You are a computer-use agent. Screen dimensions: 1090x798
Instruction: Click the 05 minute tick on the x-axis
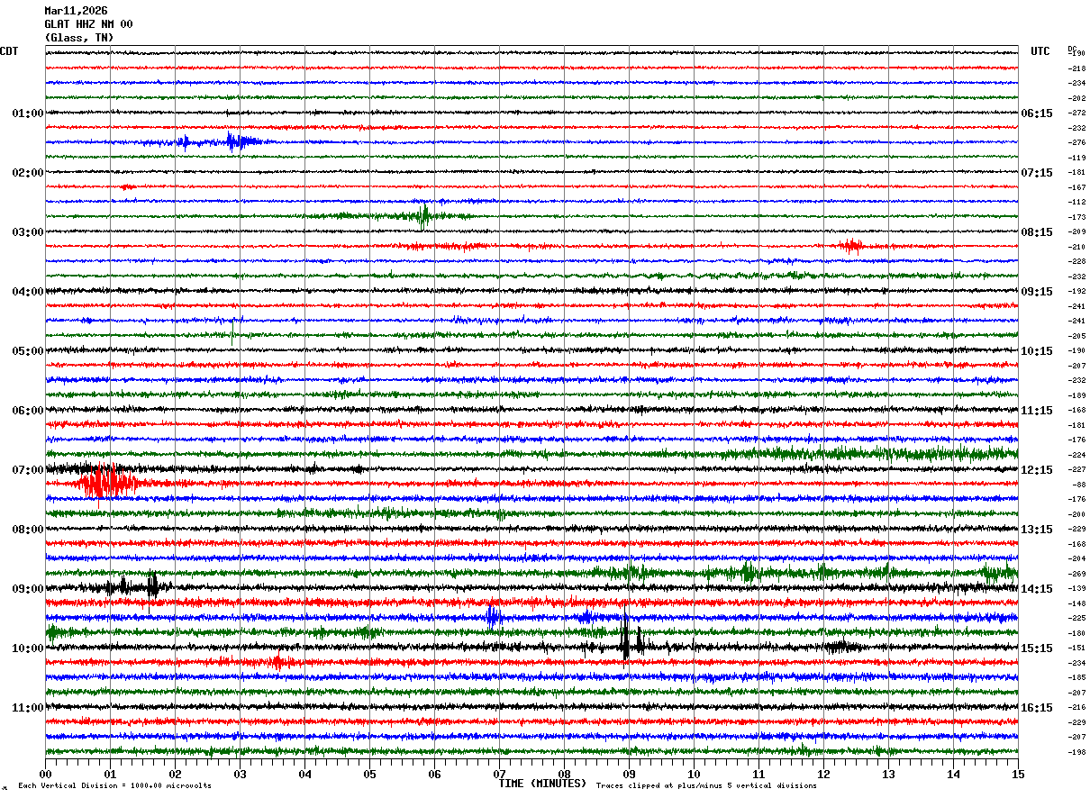point(369,774)
